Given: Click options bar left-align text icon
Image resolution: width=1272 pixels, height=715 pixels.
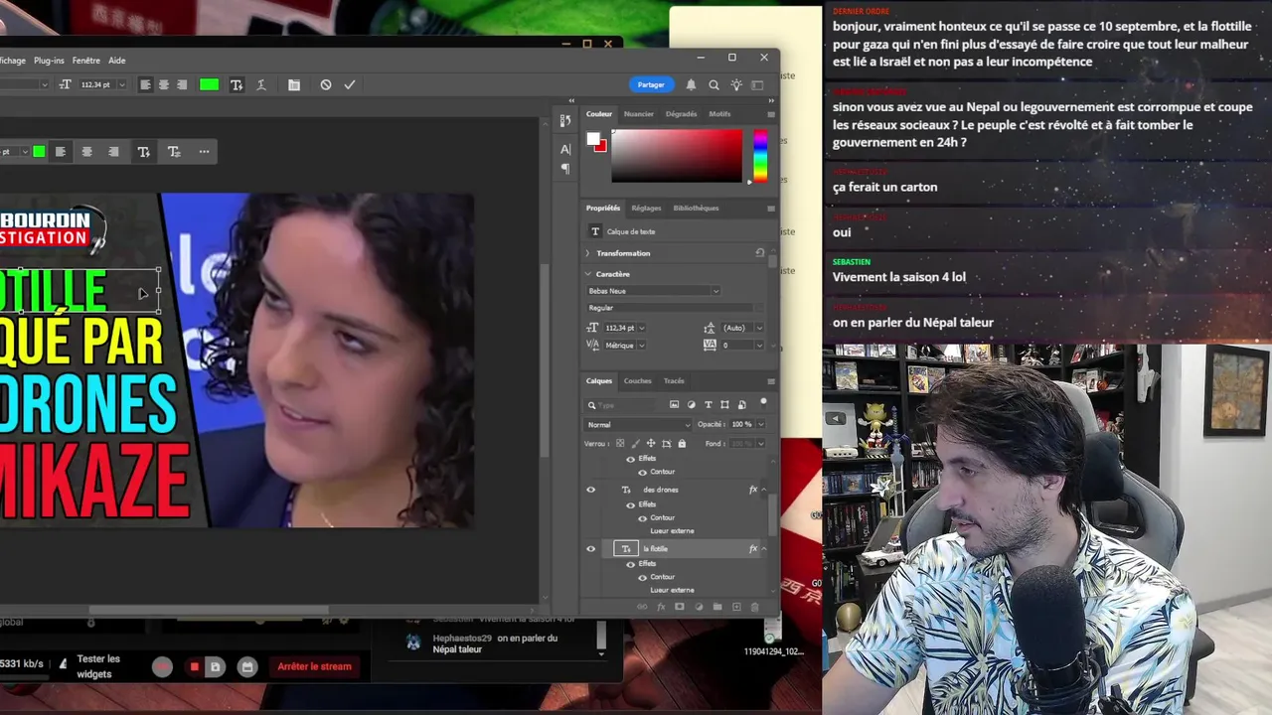Looking at the screenshot, I should coord(146,85).
